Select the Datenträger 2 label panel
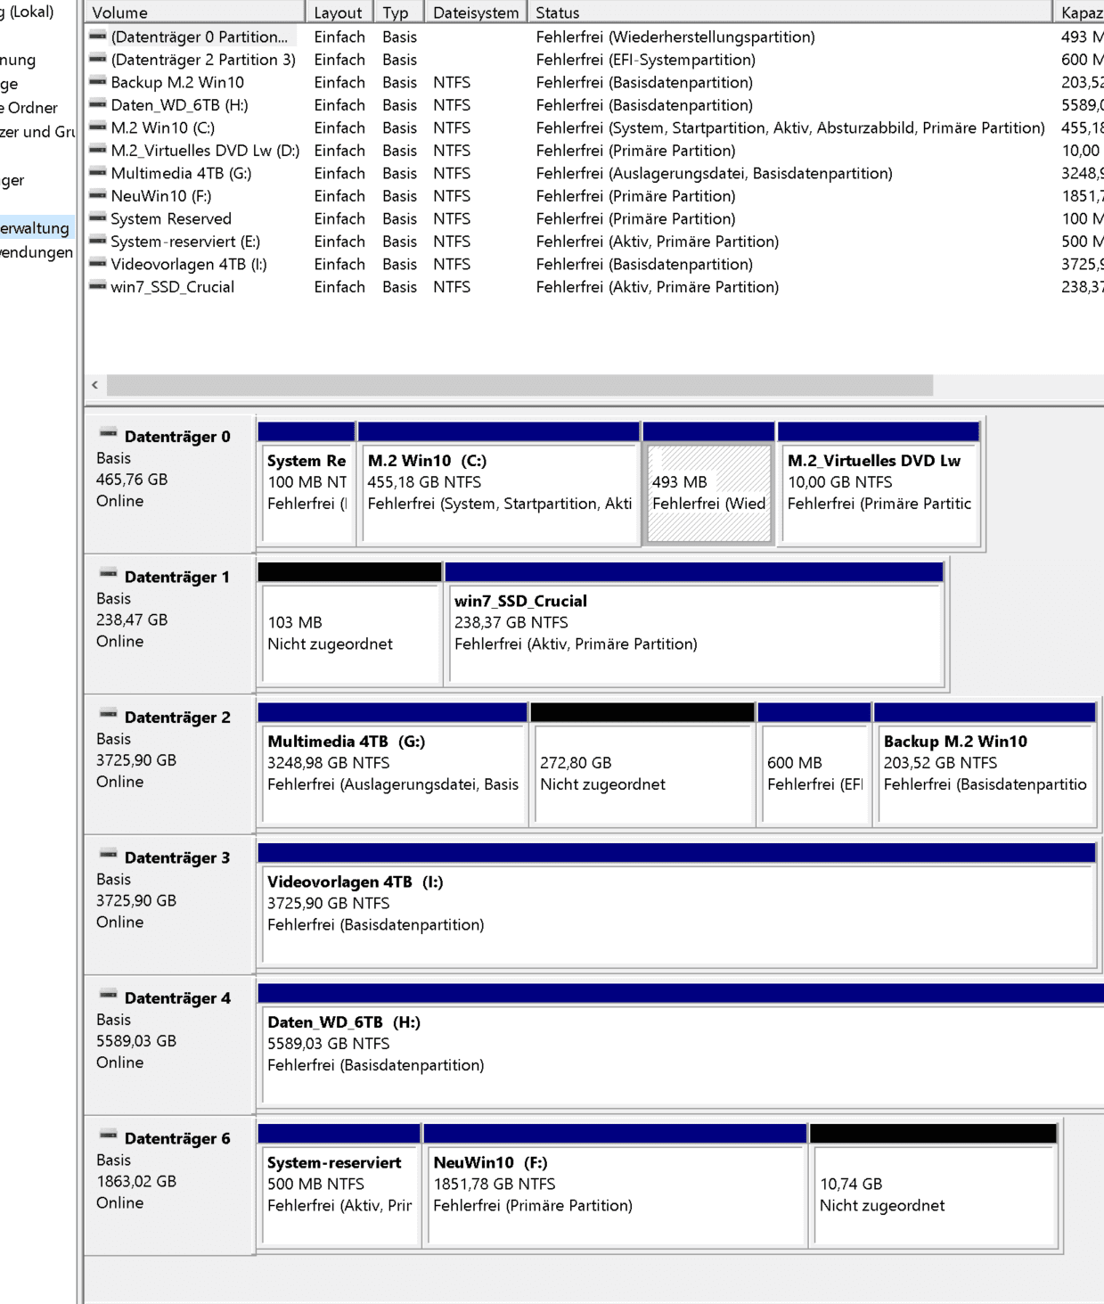Viewport: 1104px width, 1304px height. tap(169, 764)
